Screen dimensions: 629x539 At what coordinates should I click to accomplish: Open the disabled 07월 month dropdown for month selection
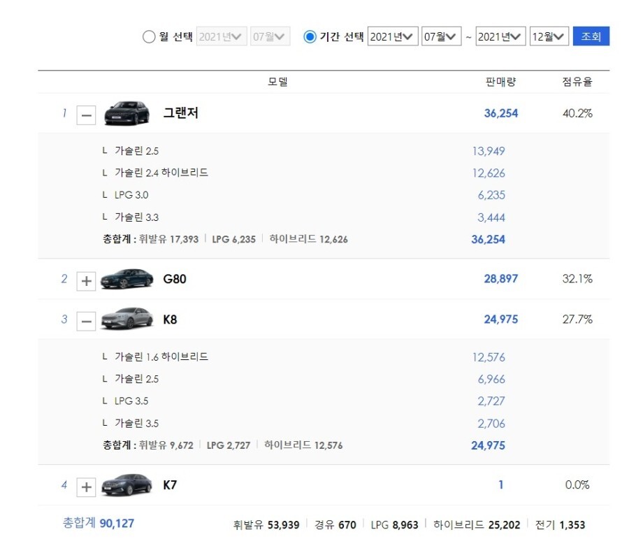pyautogui.click(x=270, y=36)
